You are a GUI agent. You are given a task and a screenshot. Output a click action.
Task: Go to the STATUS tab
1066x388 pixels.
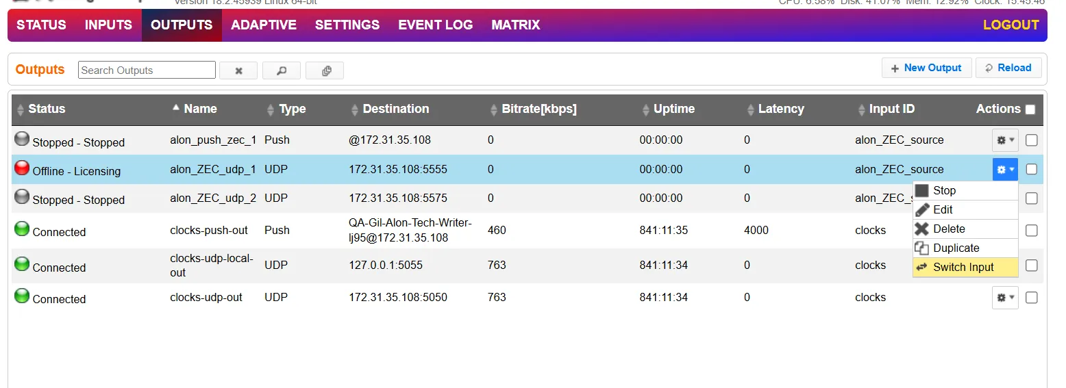pos(41,25)
